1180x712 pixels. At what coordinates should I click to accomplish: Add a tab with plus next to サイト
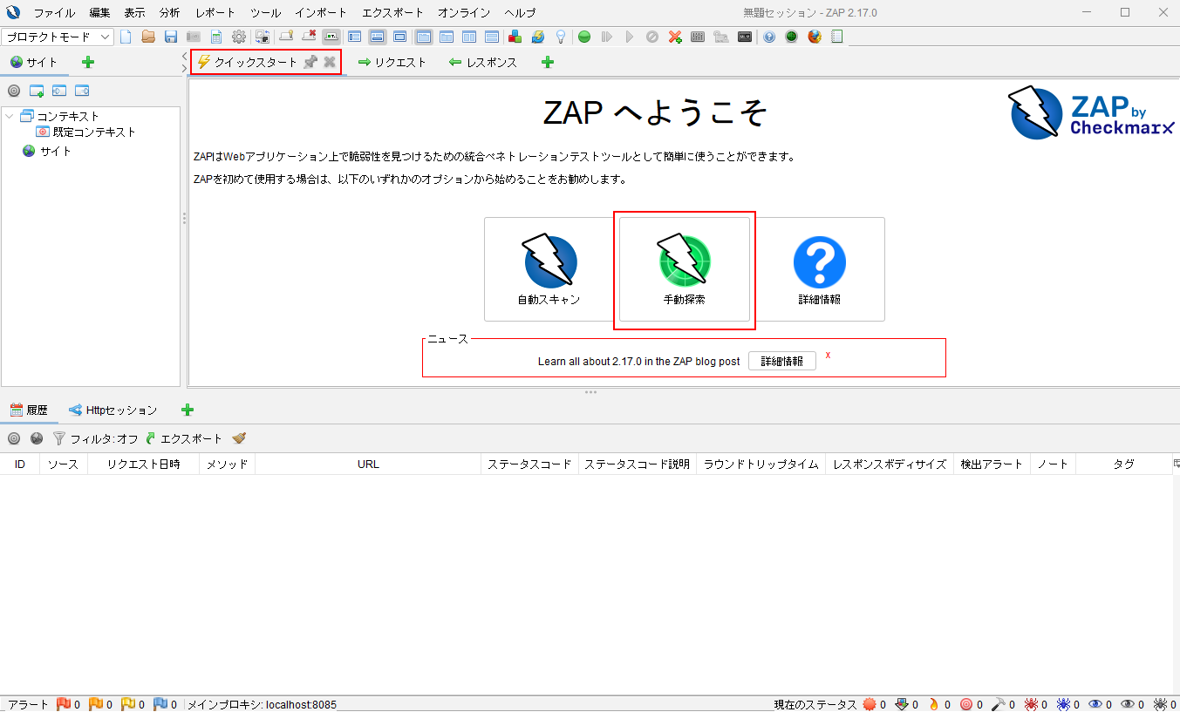click(x=87, y=62)
